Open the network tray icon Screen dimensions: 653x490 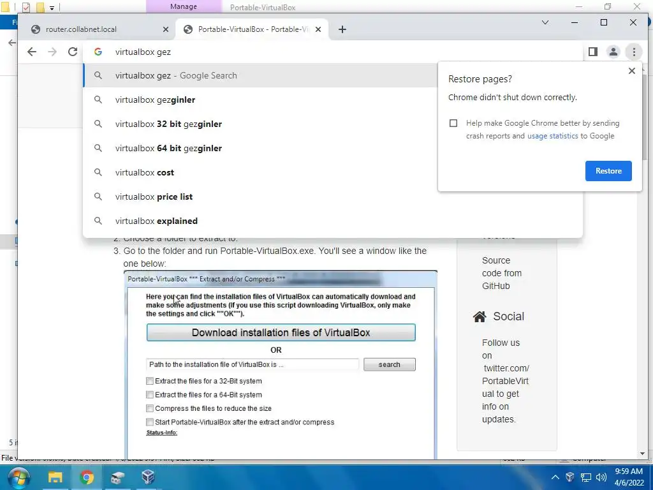click(x=586, y=477)
